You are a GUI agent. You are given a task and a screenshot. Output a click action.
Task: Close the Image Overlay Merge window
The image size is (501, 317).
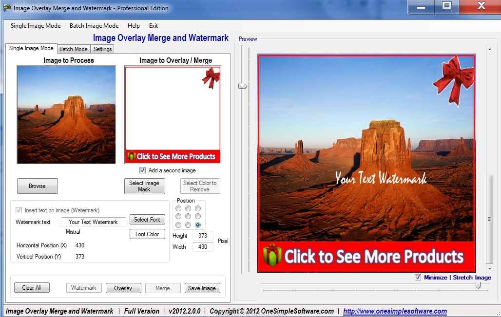coord(481,7)
